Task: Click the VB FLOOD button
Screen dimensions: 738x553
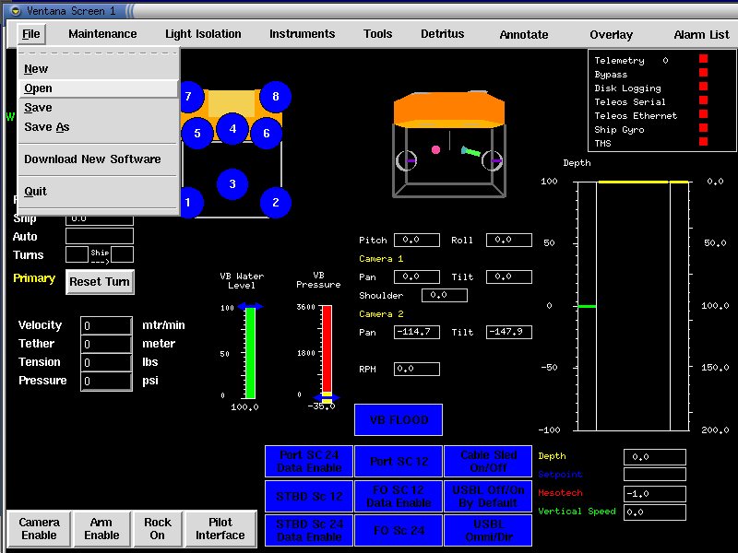Action: [399, 420]
